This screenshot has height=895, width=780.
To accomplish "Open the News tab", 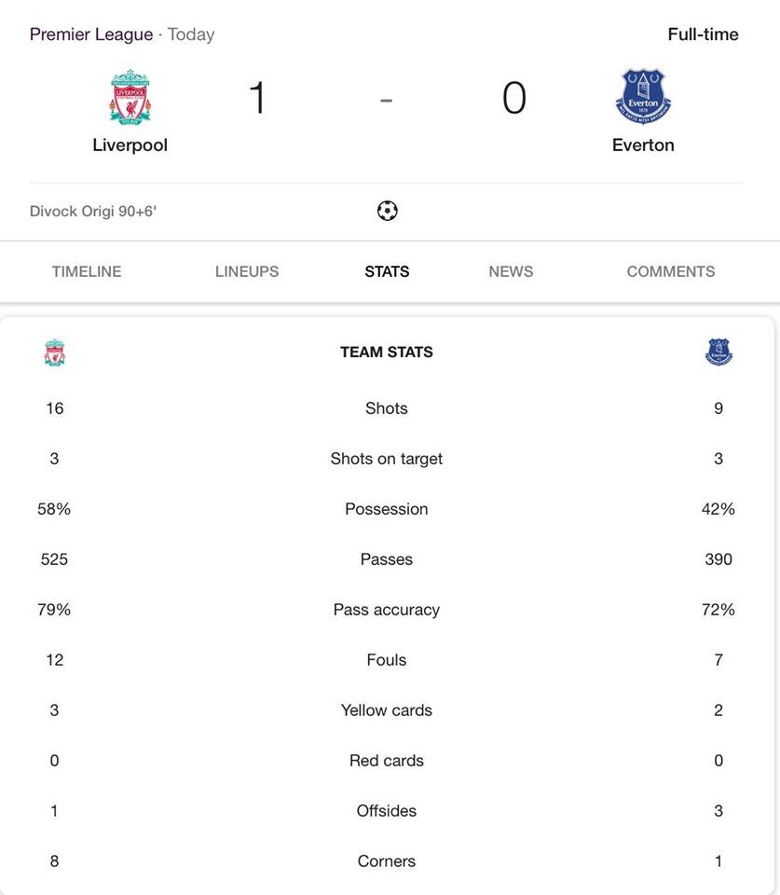I will click(x=511, y=271).
